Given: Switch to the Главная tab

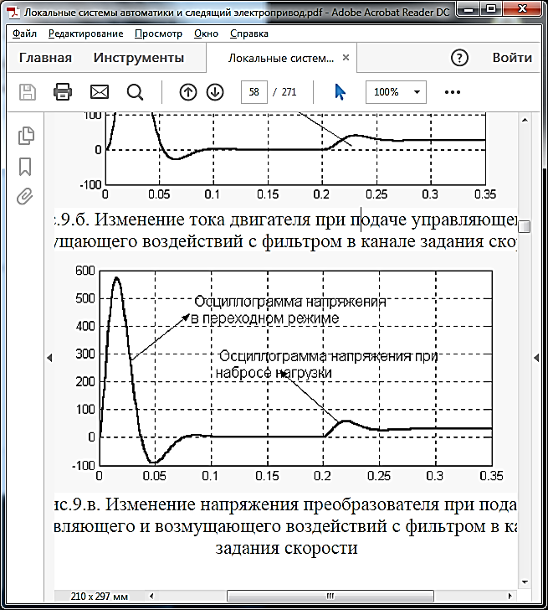Looking at the screenshot, I should [45, 58].
